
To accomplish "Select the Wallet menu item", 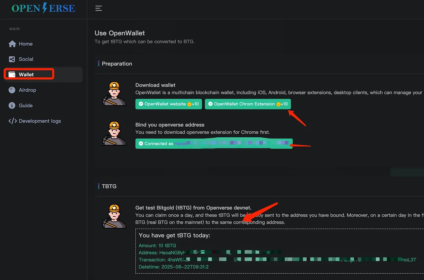I will coord(43,74).
